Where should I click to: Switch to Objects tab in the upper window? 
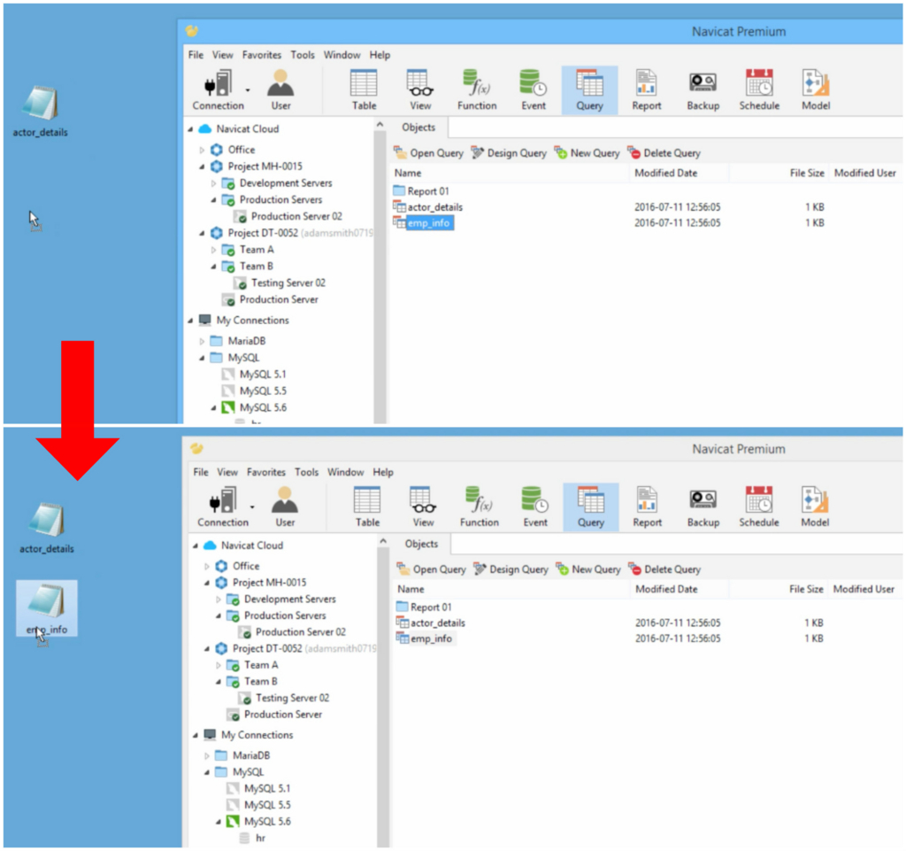click(418, 128)
